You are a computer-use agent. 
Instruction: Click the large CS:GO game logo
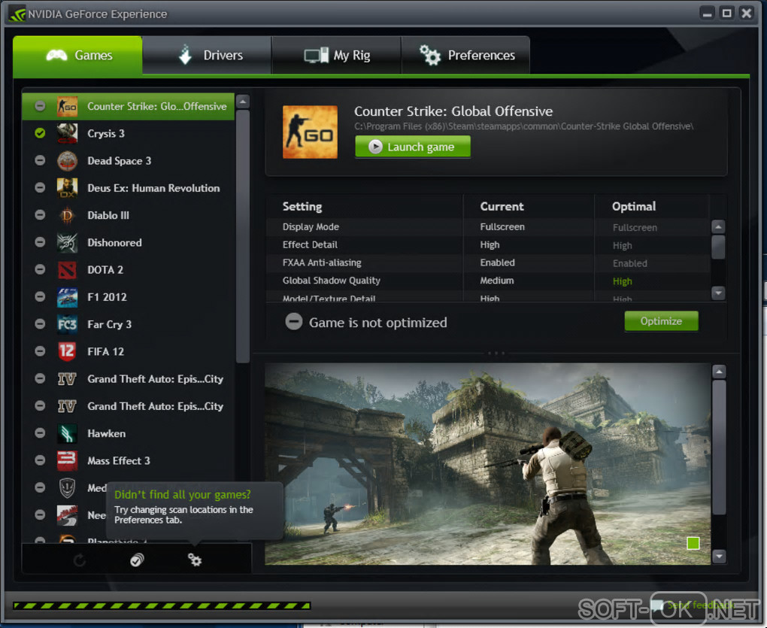310,132
